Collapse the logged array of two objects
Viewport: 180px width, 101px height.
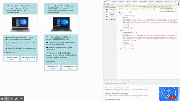pyautogui.click(x=119, y=12)
